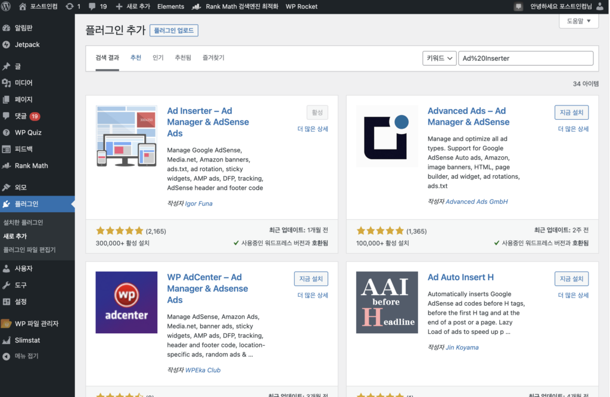610x397 pixels.
Task: Switch to the 추천됨 tab
Action: pyautogui.click(x=183, y=58)
